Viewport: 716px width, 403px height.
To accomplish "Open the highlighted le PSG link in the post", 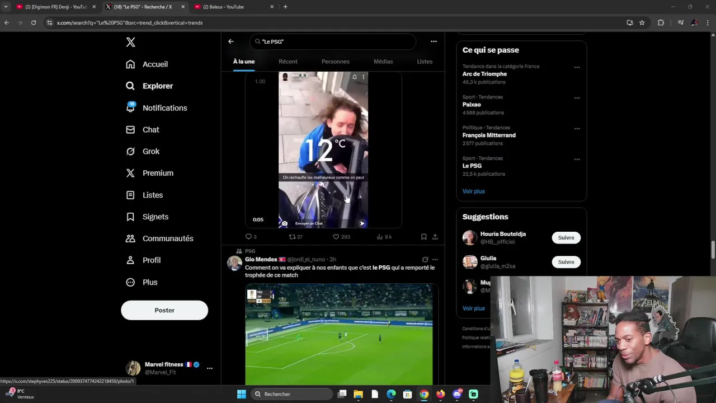I will click(x=381, y=268).
